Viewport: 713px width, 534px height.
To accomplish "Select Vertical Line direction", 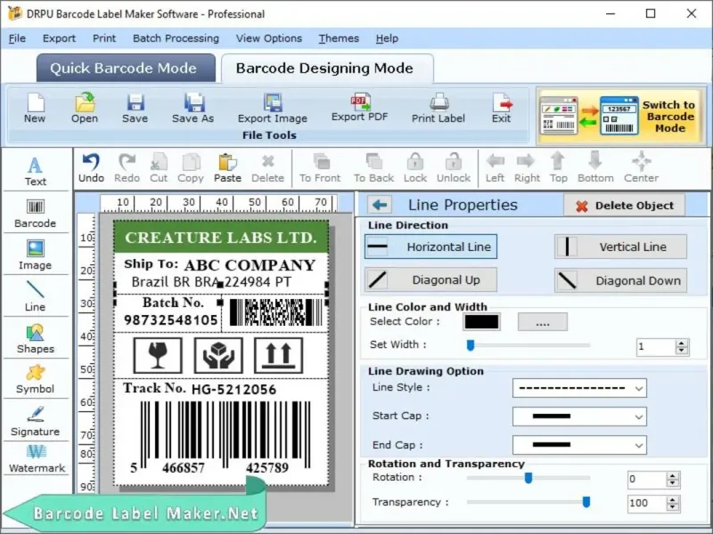I will [x=620, y=247].
